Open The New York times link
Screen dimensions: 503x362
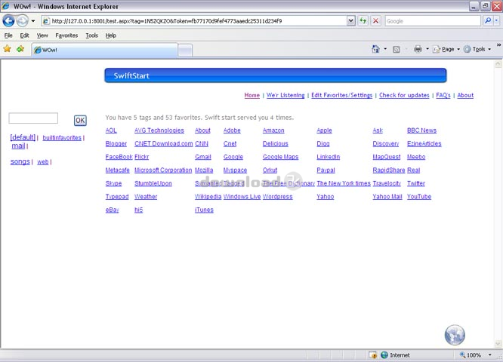tap(344, 183)
